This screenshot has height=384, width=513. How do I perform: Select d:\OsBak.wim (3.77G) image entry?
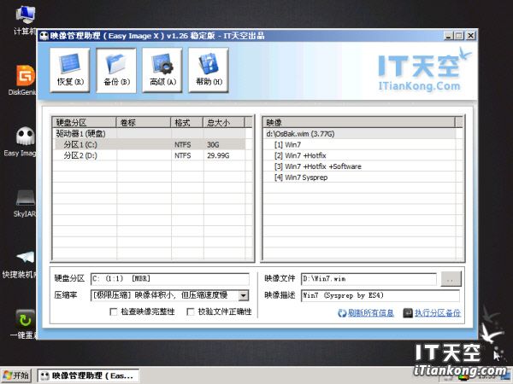359,134
